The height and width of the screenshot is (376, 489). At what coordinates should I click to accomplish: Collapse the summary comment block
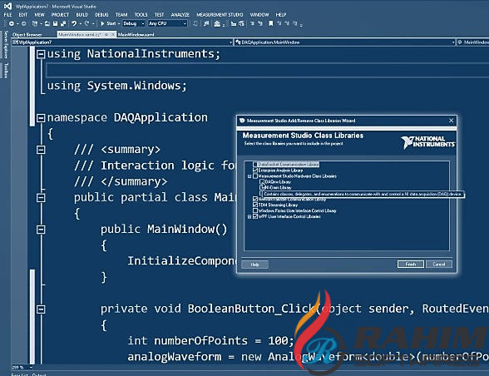(41, 150)
